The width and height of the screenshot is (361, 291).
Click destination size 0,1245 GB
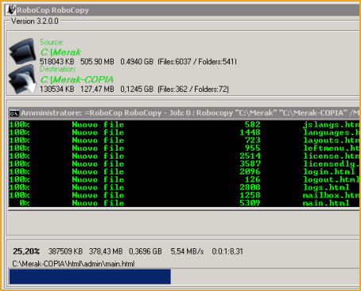pyautogui.click(x=137, y=89)
